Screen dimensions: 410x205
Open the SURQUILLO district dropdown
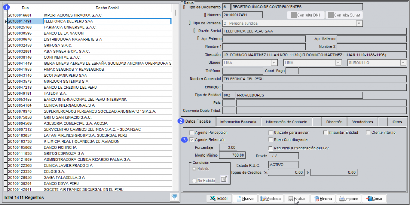tap(403, 63)
